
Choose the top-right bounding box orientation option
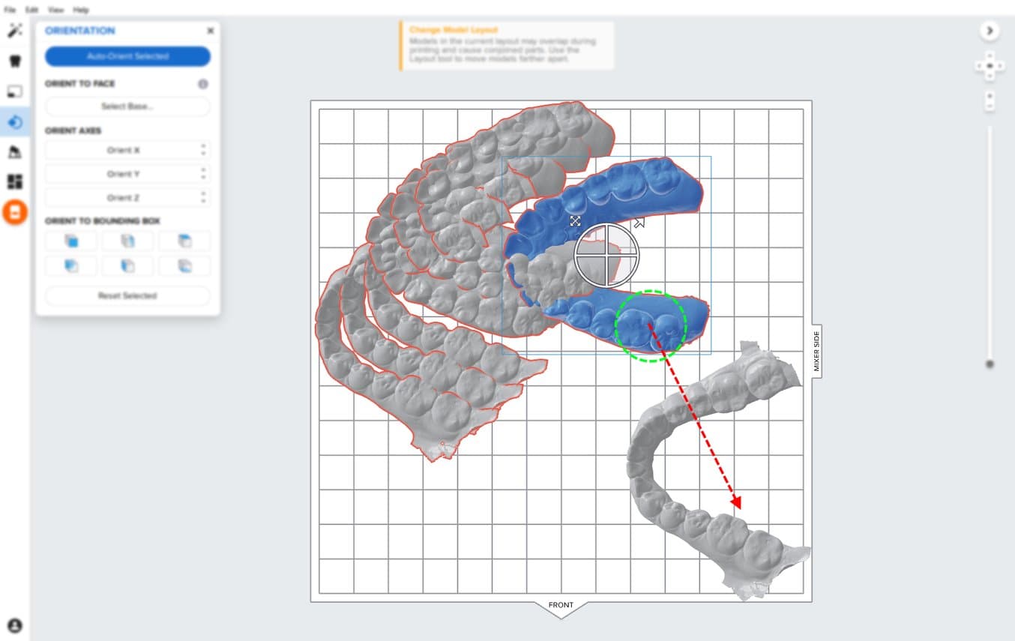(x=184, y=241)
